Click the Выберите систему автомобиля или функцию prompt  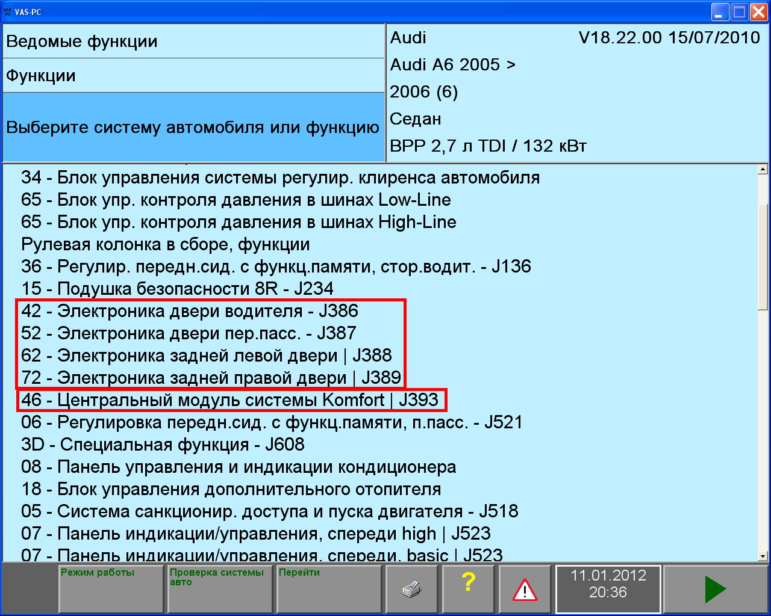click(x=193, y=127)
